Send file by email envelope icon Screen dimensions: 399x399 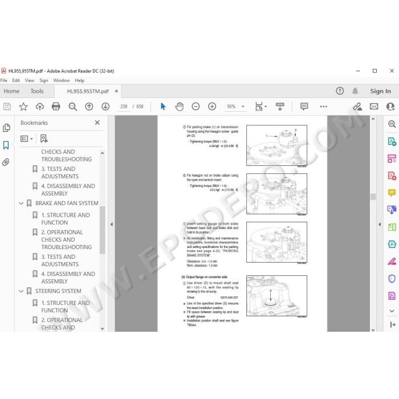click(374, 107)
